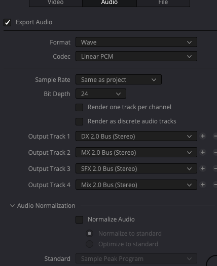Viewport: 217px width, 266px height.
Task: Open the Format dropdown showing Wave
Action: [x=136, y=42]
